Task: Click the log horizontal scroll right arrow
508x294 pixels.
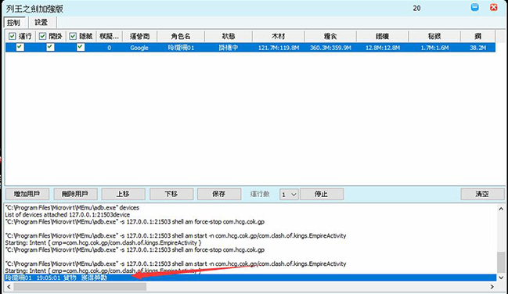Action: [x=492, y=286]
